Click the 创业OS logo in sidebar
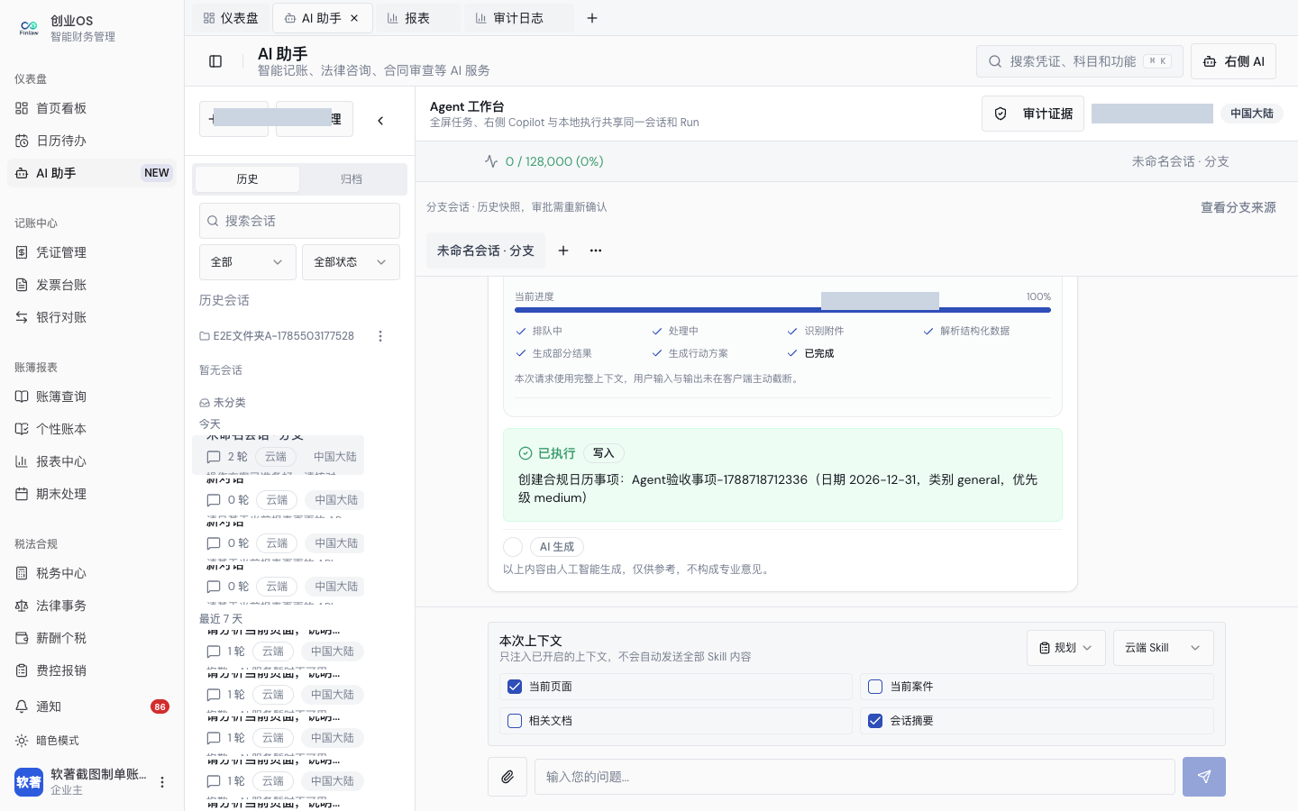The image size is (1298, 811). [x=29, y=28]
